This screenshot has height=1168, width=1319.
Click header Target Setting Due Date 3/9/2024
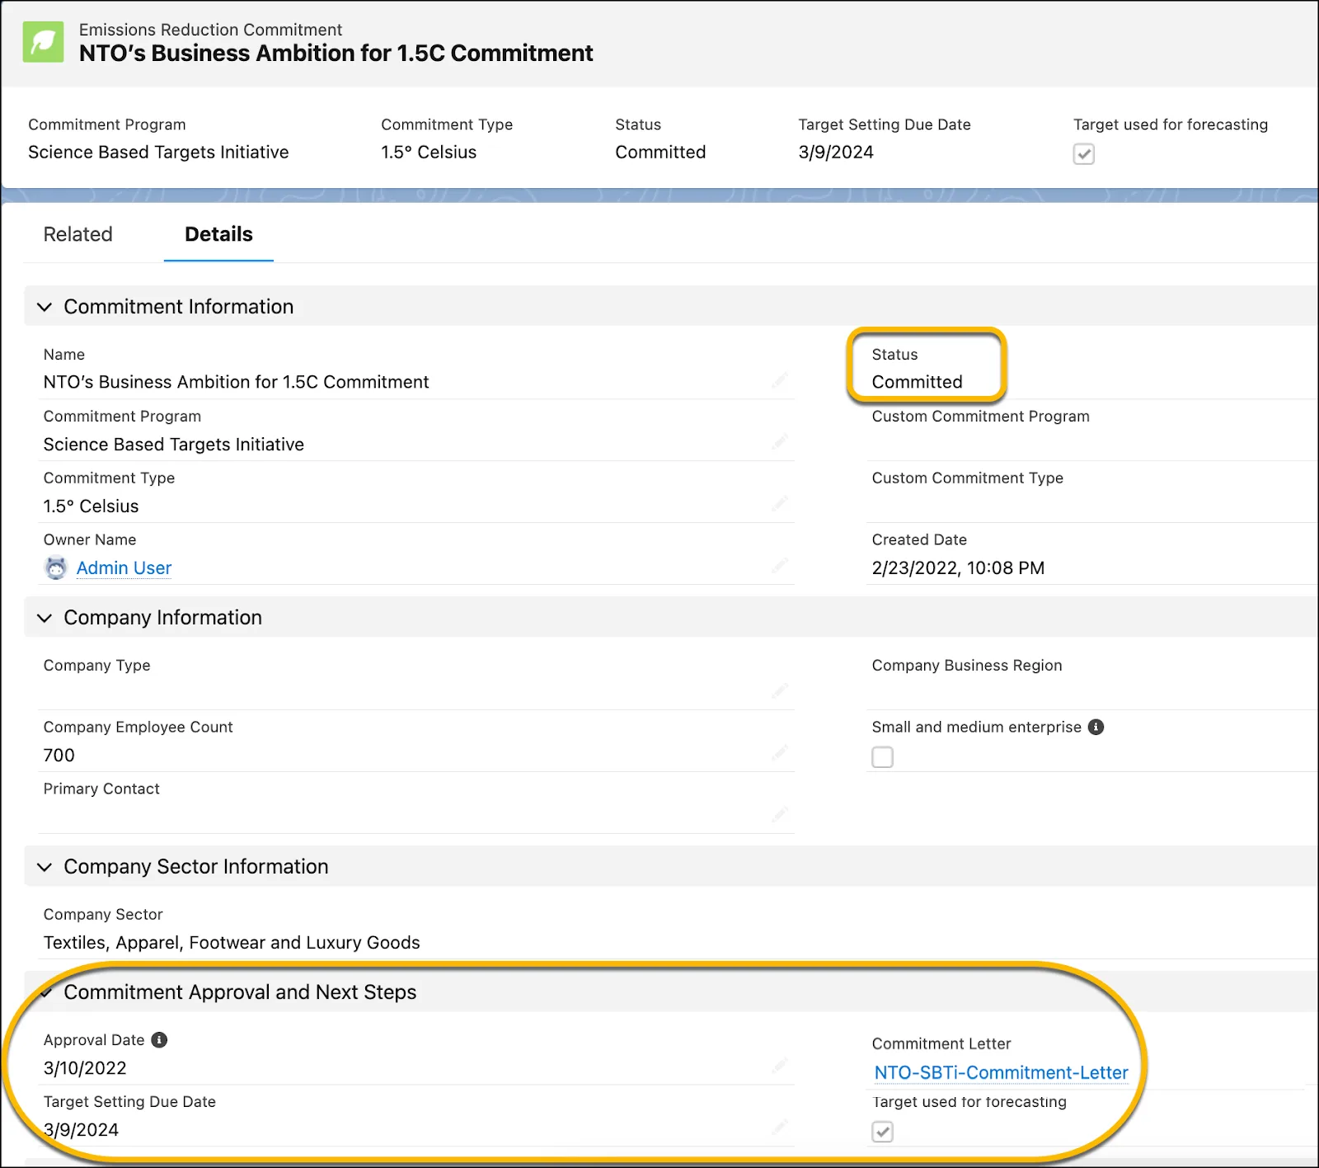[836, 153]
